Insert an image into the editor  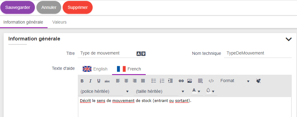[x=190, y=81]
